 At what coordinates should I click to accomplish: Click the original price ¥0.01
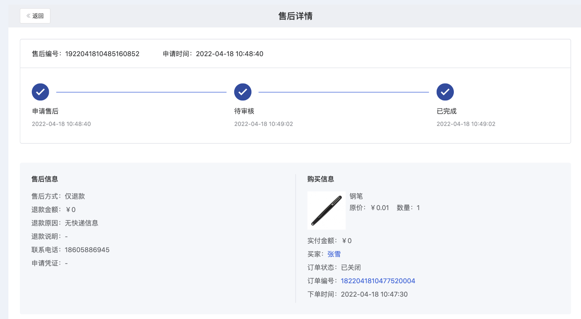point(380,208)
